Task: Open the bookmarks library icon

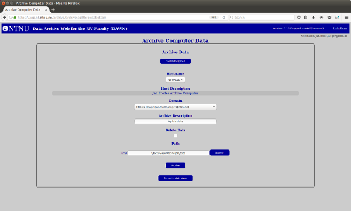Action: 305,17
